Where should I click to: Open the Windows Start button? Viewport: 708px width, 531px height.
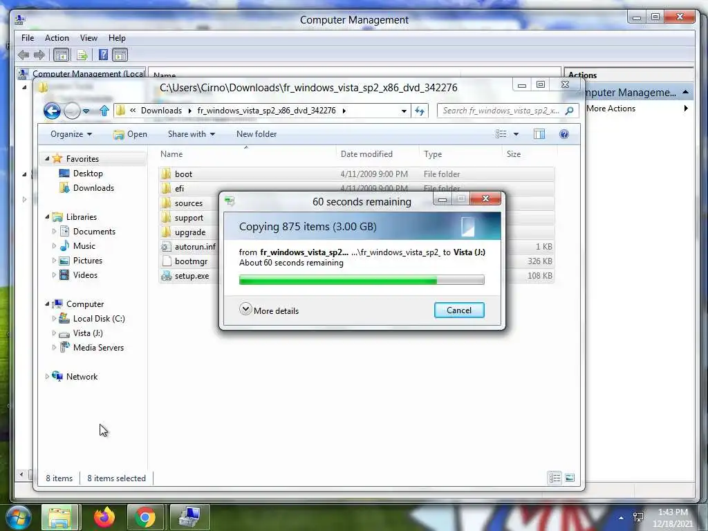tap(18, 517)
